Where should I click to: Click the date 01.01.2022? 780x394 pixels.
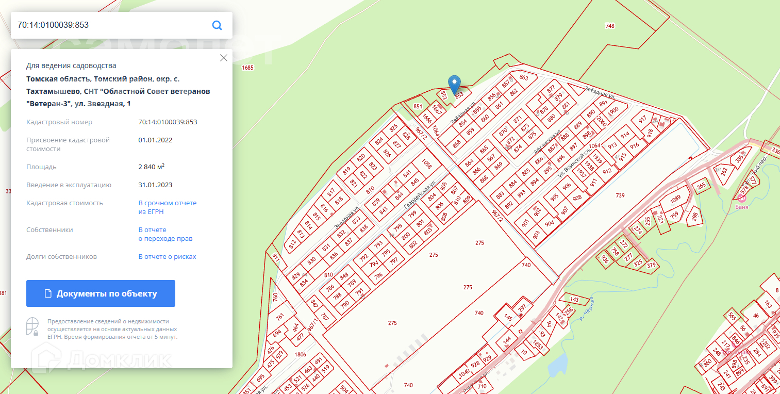point(155,140)
